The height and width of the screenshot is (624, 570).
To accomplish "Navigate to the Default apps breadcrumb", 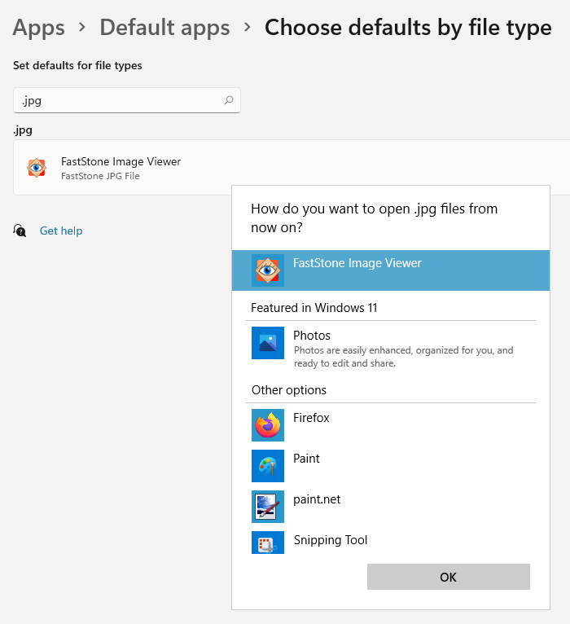I will pos(164,28).
